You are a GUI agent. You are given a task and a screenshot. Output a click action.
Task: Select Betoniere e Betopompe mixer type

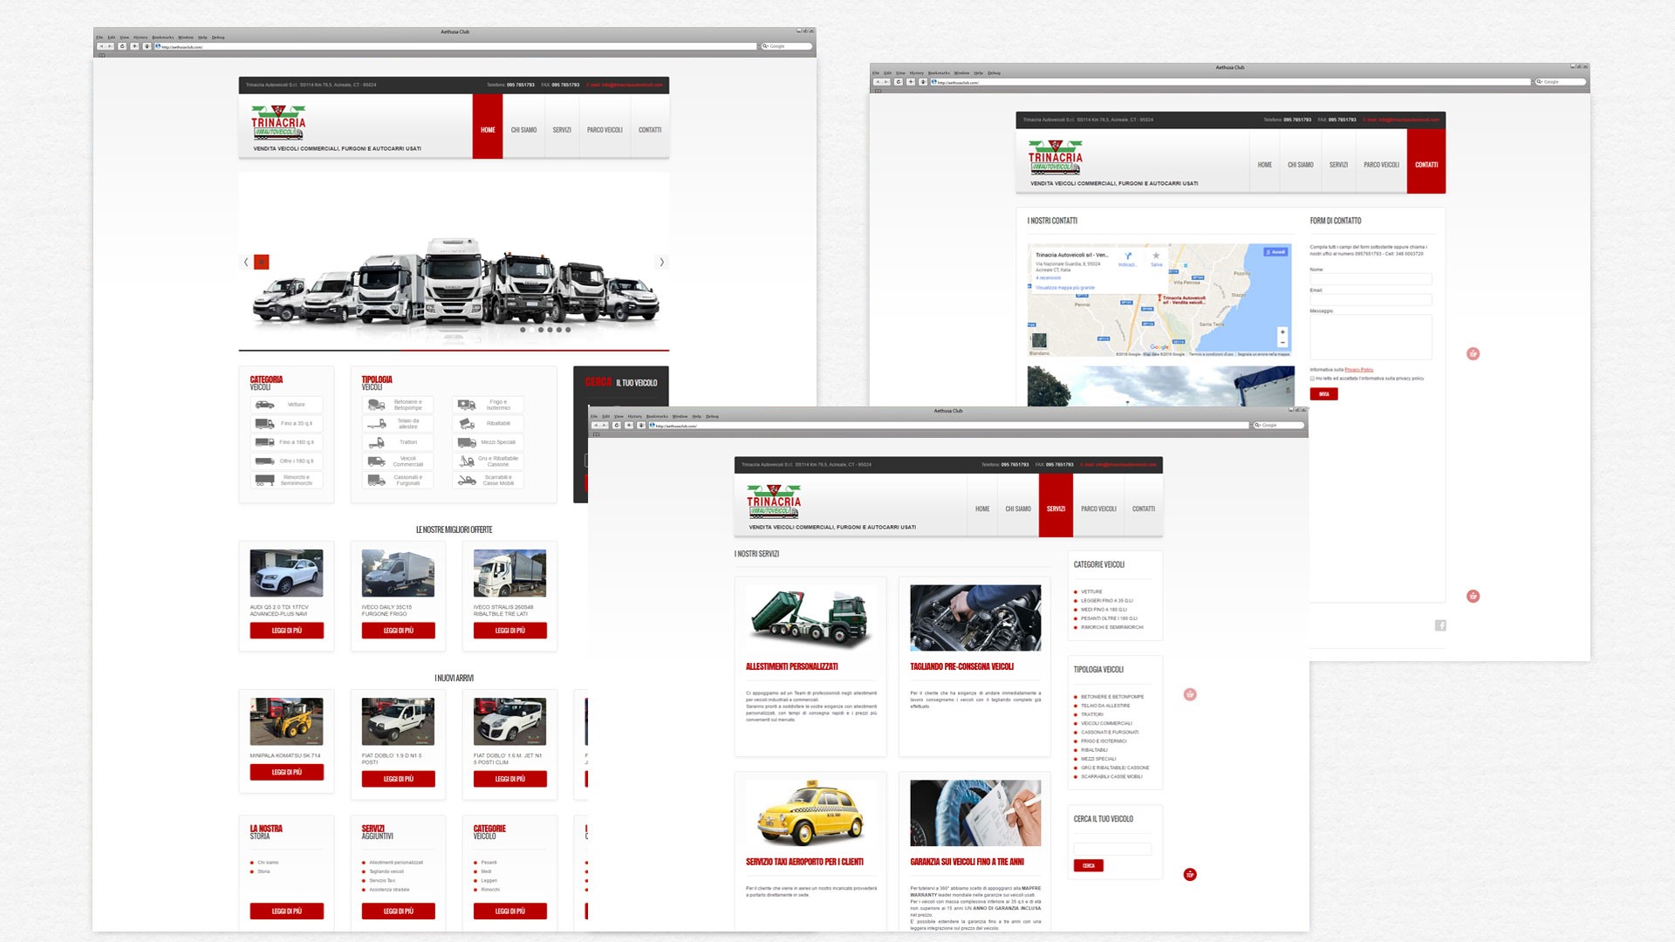point(399,405)
